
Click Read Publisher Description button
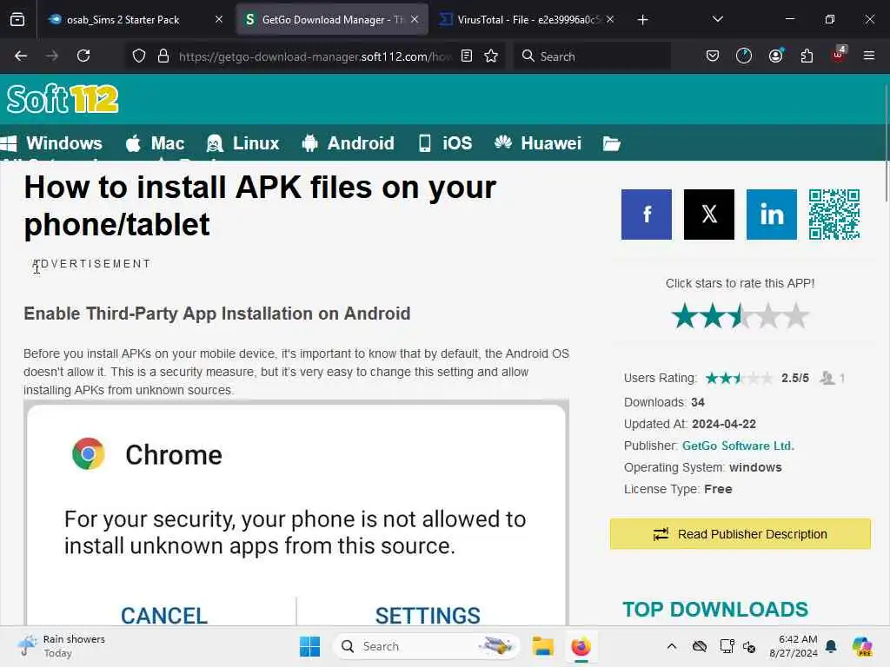tap(741, 534)
